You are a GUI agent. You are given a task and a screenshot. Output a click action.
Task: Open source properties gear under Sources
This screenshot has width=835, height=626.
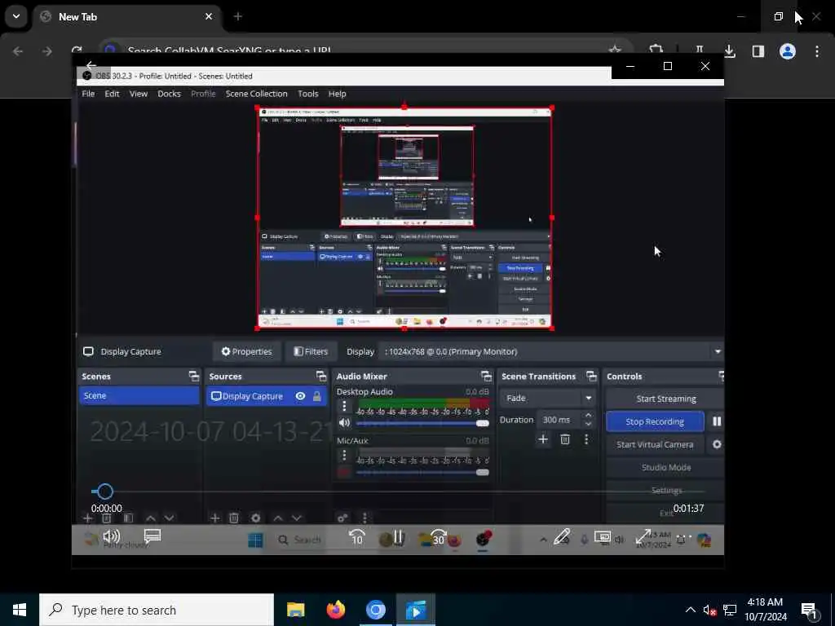pos(255,518)
